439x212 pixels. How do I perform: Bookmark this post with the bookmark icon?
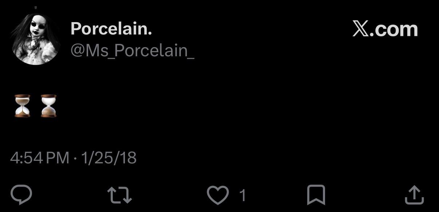click(316, 195)
